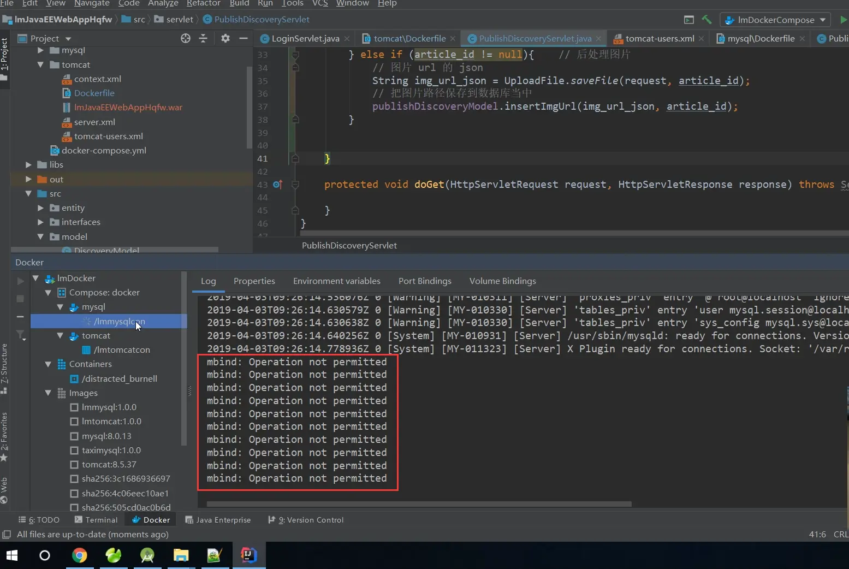Click the minus icon in Docker side toolbar
Image resolution: width=849 pixels, height=569 pixels.
pyautogui.click(x=20, y=317)
